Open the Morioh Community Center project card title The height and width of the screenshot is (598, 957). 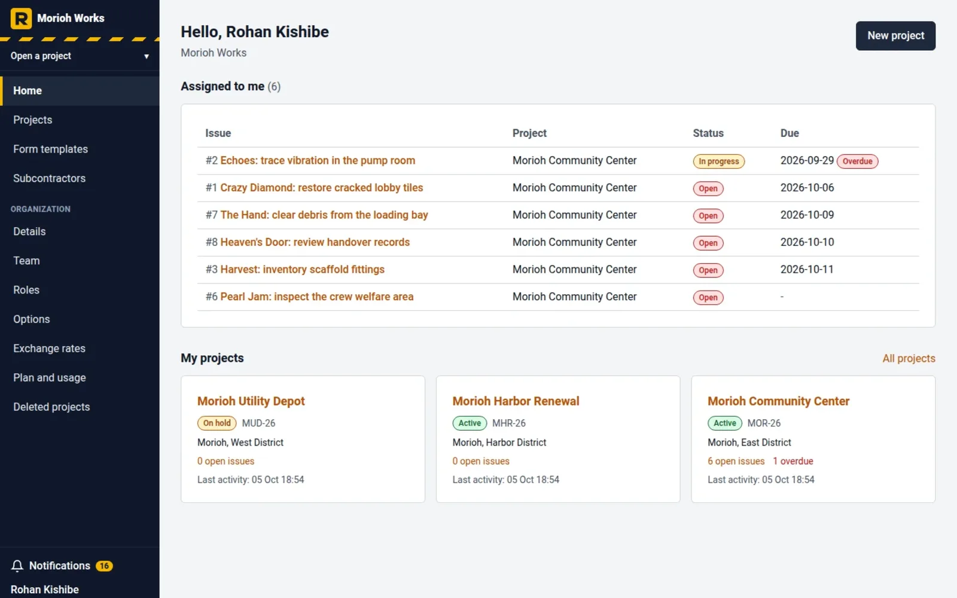[x=778, y=401]
